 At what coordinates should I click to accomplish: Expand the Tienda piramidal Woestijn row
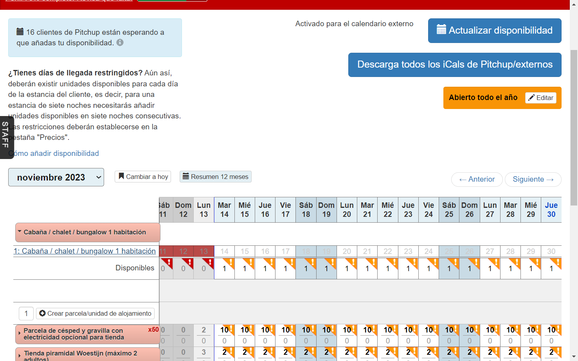[x=88, y=354]
